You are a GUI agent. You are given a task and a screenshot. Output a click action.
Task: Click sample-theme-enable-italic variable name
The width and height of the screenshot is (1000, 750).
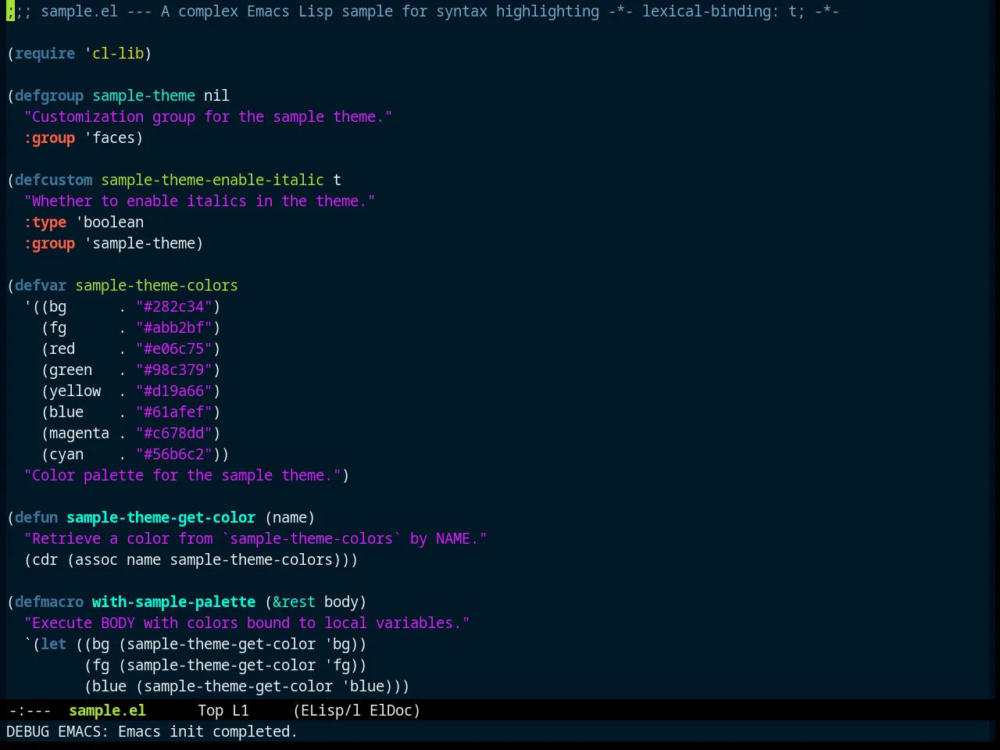pos(212,180)
